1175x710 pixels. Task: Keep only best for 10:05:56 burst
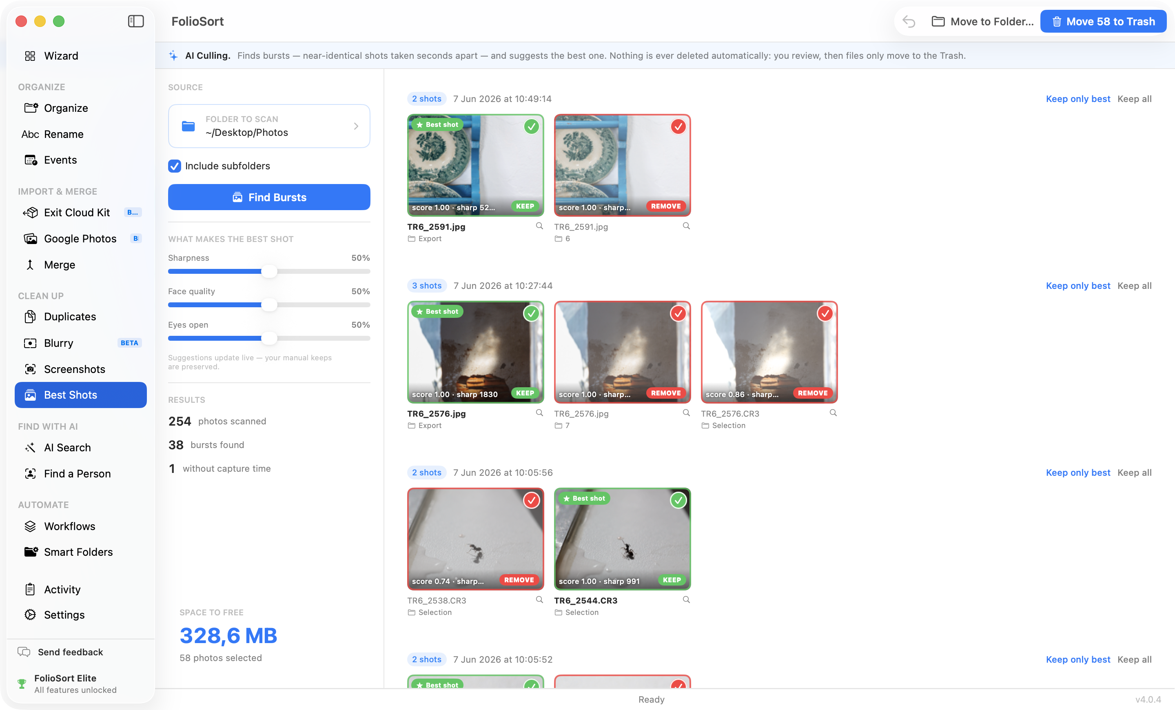click(x=1078, y=473)
